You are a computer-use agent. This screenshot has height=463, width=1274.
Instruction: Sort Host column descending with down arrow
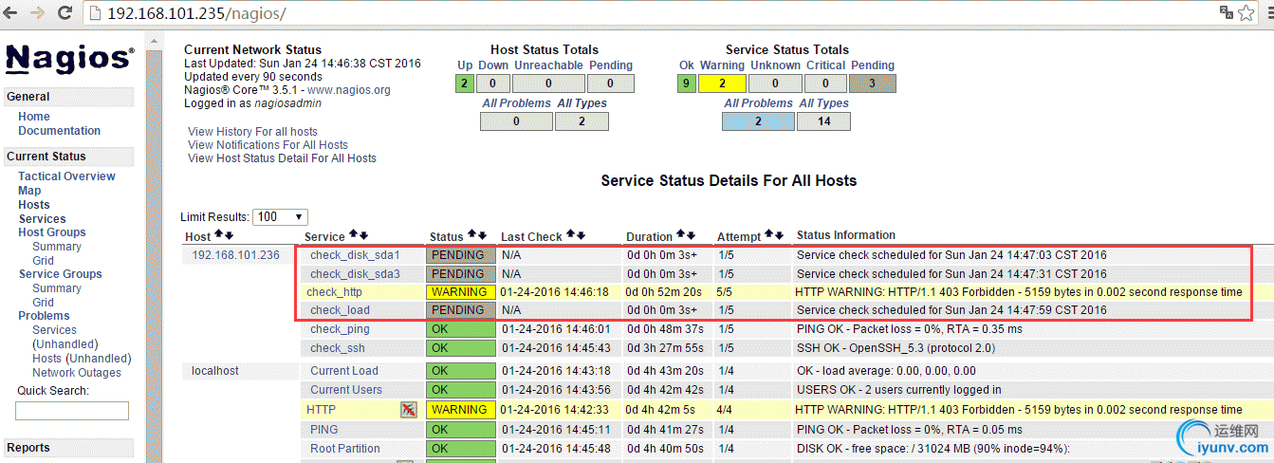(229, 235)
